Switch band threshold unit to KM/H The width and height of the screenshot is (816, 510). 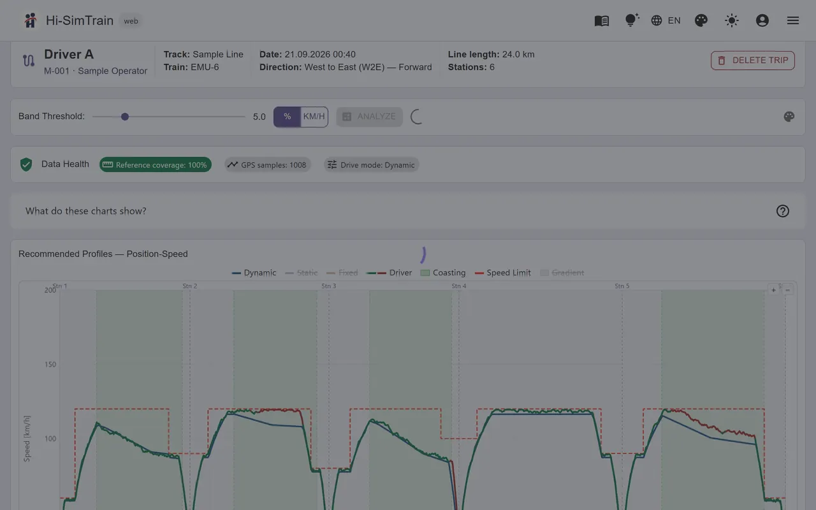pos(314,117)
